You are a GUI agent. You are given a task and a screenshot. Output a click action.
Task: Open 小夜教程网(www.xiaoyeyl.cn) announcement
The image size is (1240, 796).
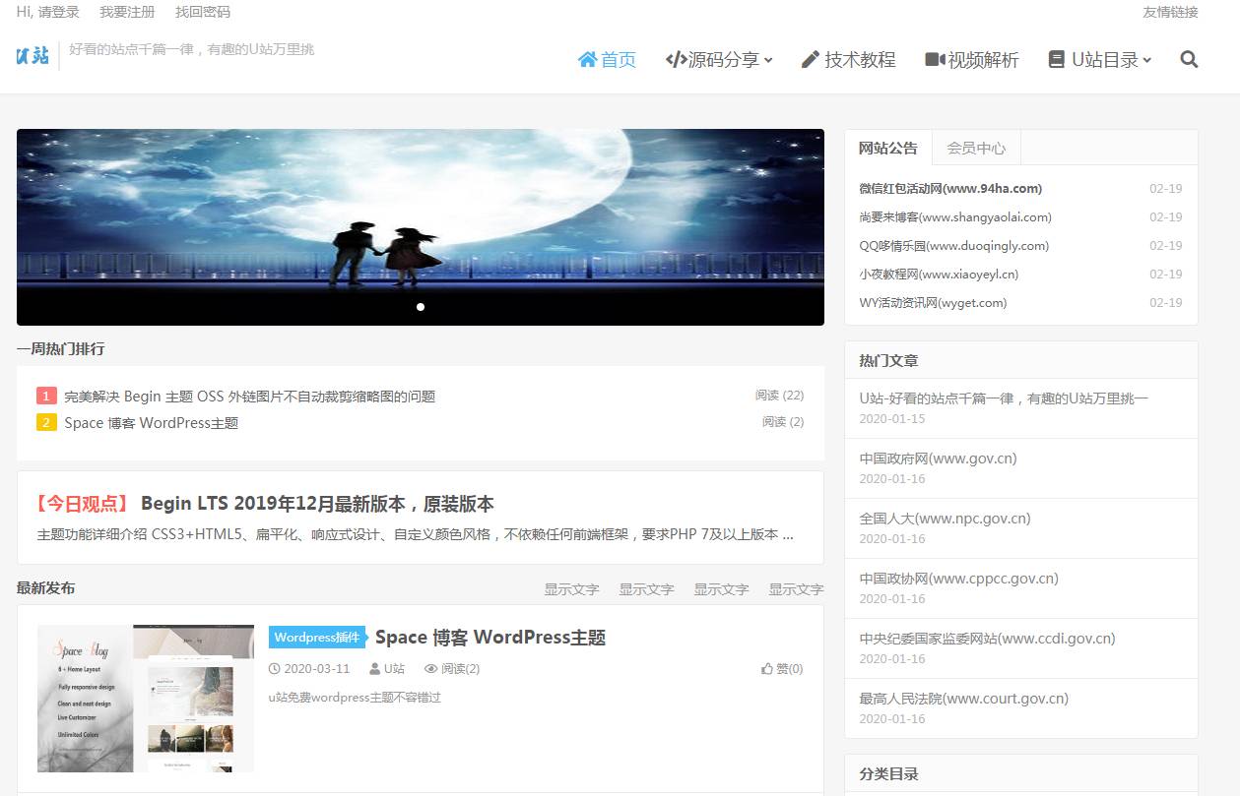[939, 275]
